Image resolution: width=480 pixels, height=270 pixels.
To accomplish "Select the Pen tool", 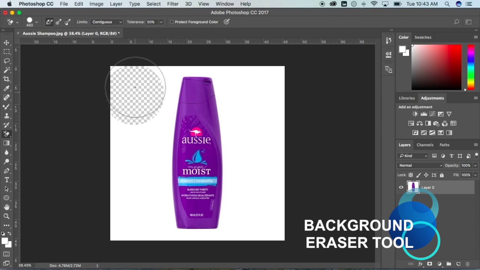I will (x=7, y=171).
